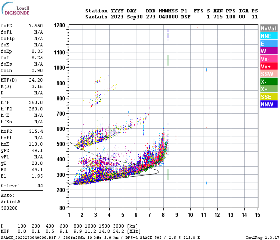This screenshot has height=240, width=280.
Task: Select the X- legend swatch
Action: (269, 82)
